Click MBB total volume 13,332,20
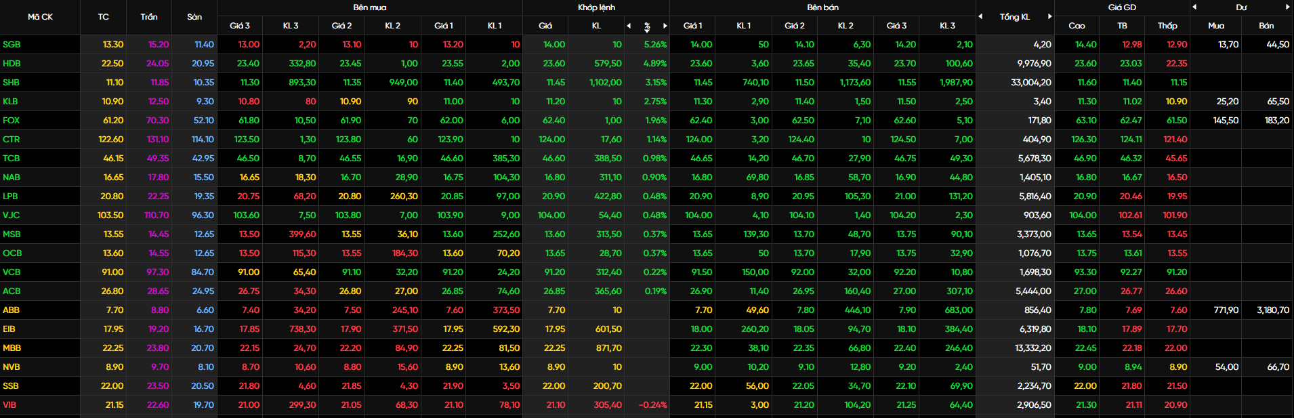This screenshot has width=1294, height=418. [1033, 348]
